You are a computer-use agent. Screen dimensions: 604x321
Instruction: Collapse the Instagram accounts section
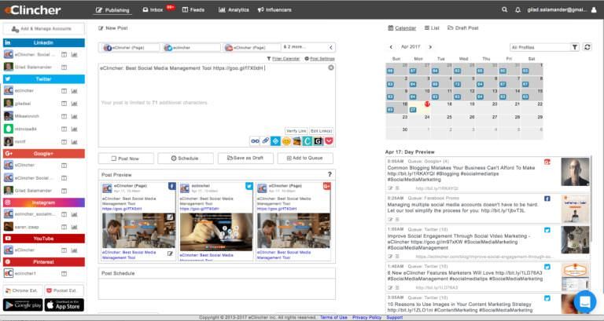tap(44, 202)
